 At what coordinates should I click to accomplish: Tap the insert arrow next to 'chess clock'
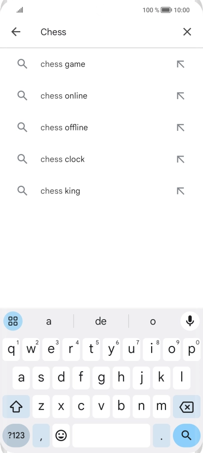click(181, 159)
